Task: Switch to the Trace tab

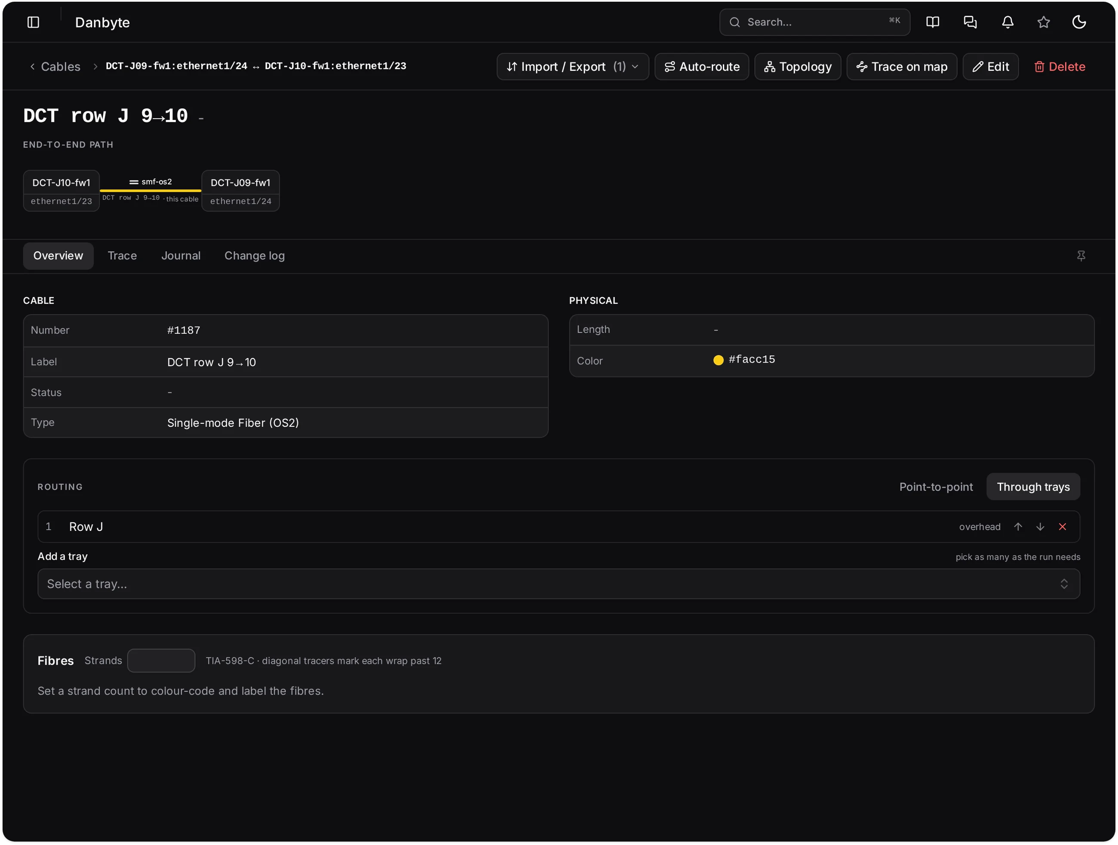Action: point(122,256)
